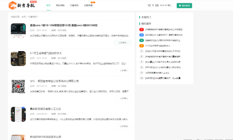Click 主页 in the breadcrumb
Viewport: 233px width, 140px height.
[23, 17]
